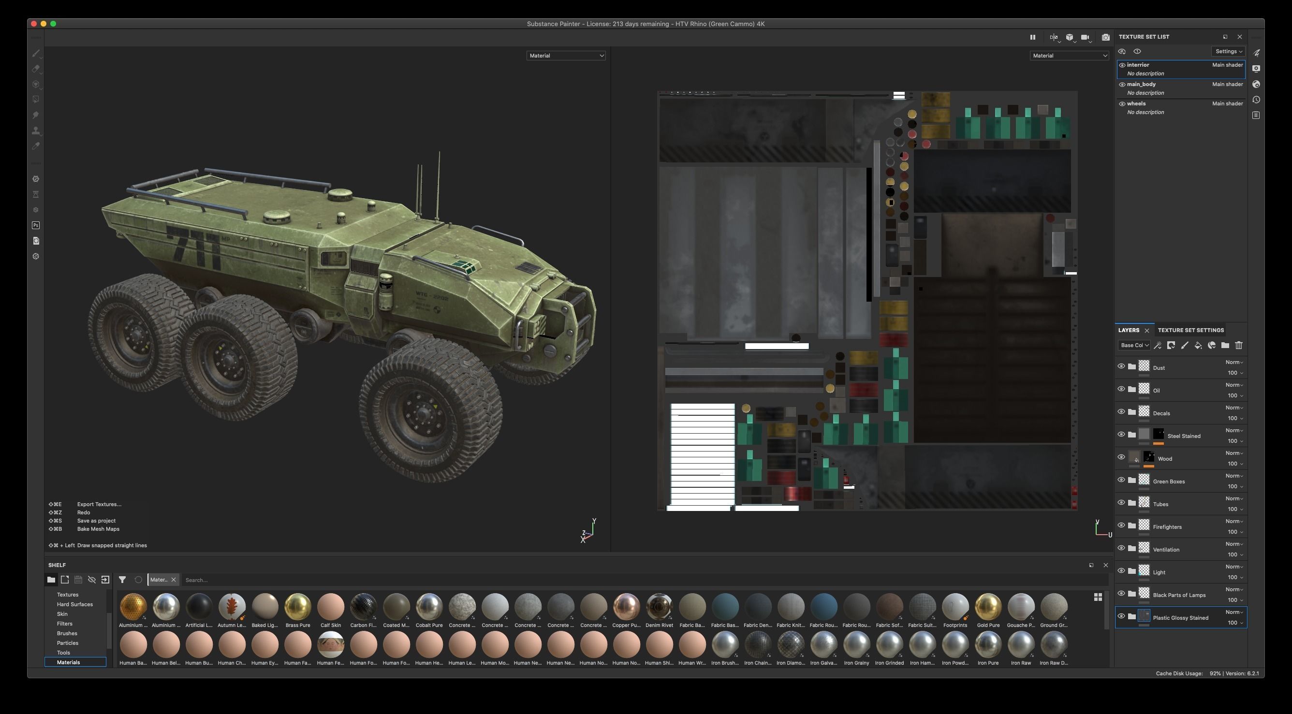Toggle visibility of wheels texture set
Image resolution: width=1292 pixels, height=714 pixels.
point(1122,104)
